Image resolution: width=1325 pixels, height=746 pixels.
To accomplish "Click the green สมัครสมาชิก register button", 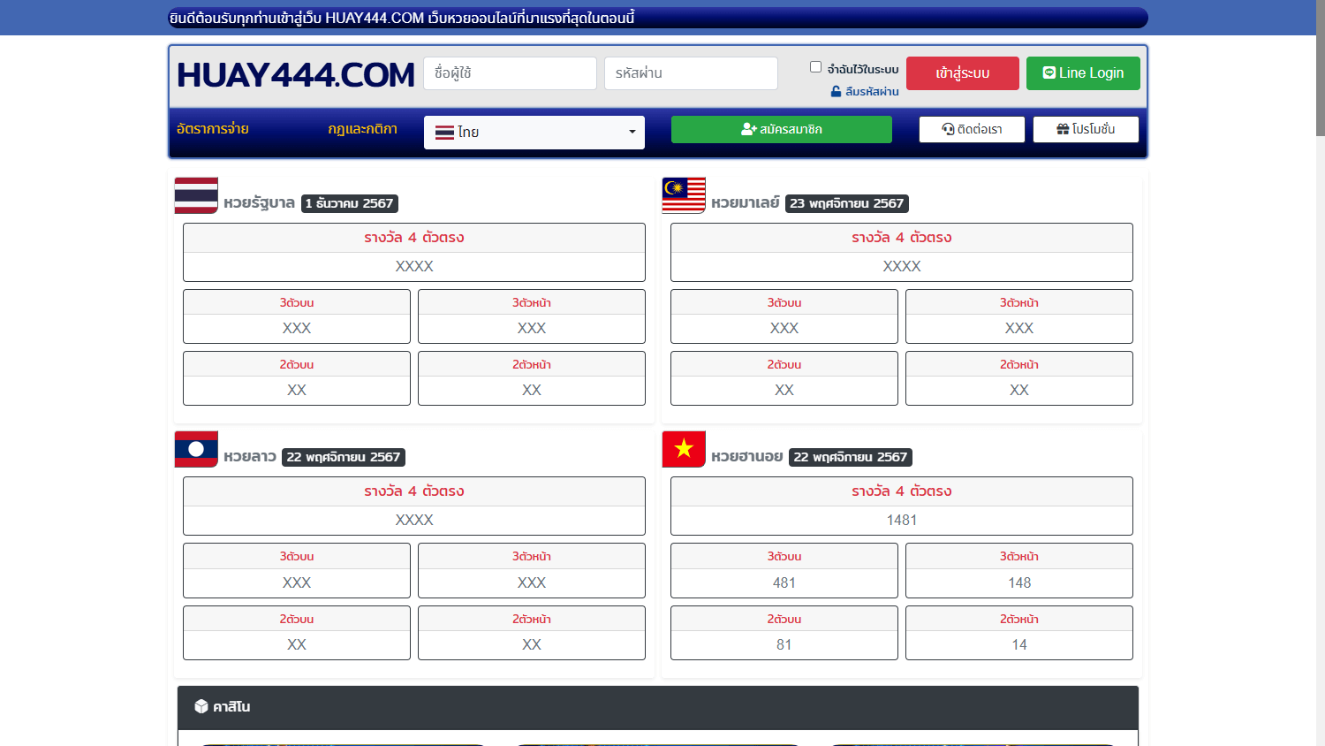I will tap(782, 129).
